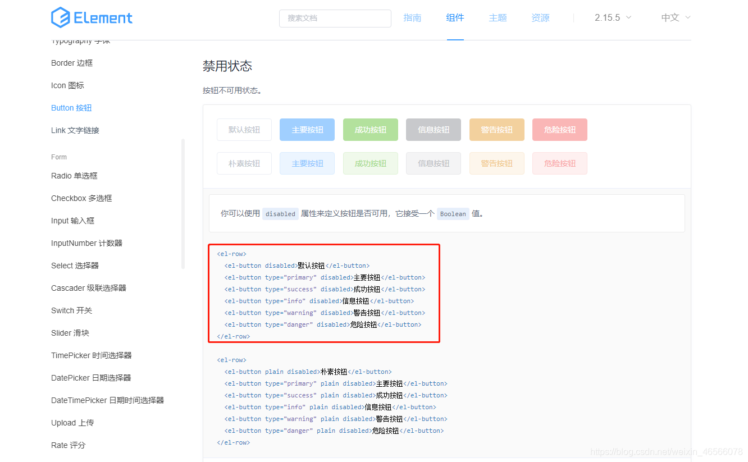The width and height of the screenshot is (748, 462).
Task: Open InputNumber 计数器 sidebar item
Action: [86, 243]
